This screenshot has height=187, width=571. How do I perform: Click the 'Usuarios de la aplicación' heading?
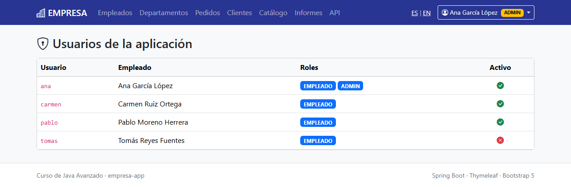coord(122,44)
